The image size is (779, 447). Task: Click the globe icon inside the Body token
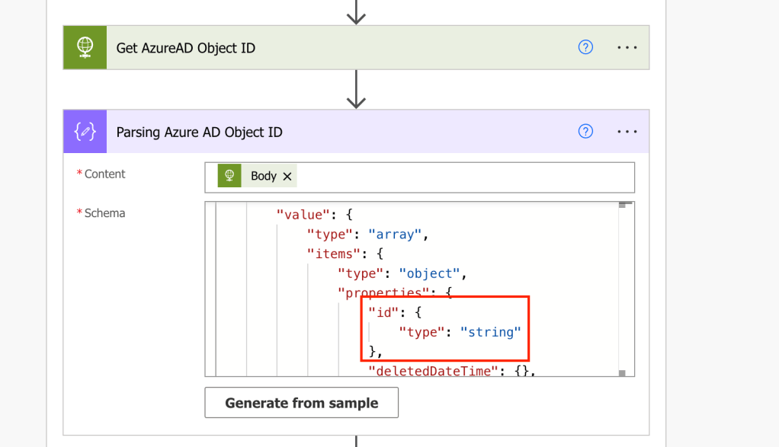[229, 176]
